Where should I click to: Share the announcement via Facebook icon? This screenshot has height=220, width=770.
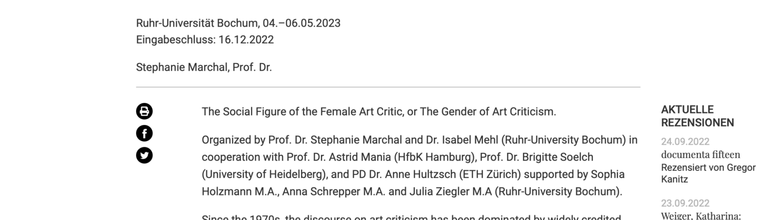(x=144, y=133)
